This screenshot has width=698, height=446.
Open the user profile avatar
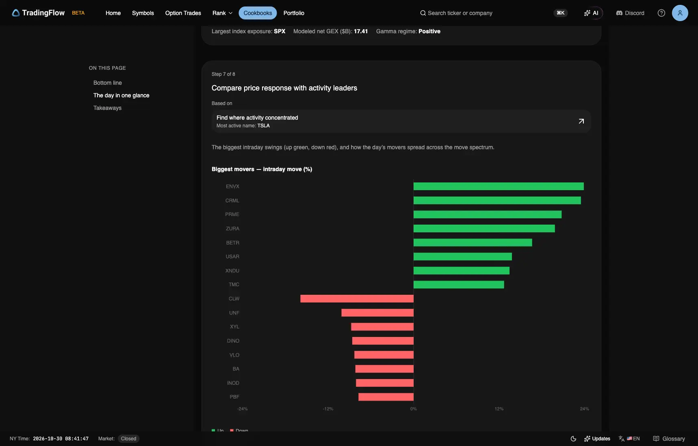coord(680,13)
